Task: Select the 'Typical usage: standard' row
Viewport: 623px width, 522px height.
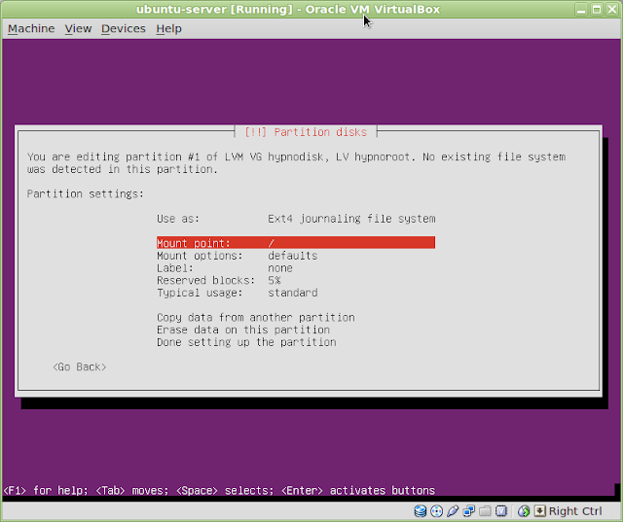Action: point(237,293)
